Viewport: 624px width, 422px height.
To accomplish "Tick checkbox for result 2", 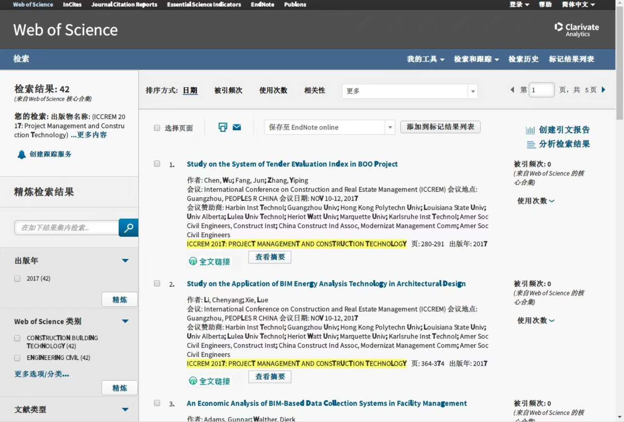I will (x=157, y=283).
